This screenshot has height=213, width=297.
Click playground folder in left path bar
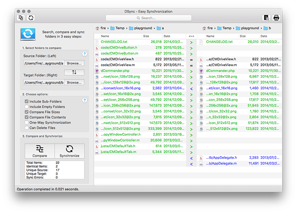click(x=140, y=28)
